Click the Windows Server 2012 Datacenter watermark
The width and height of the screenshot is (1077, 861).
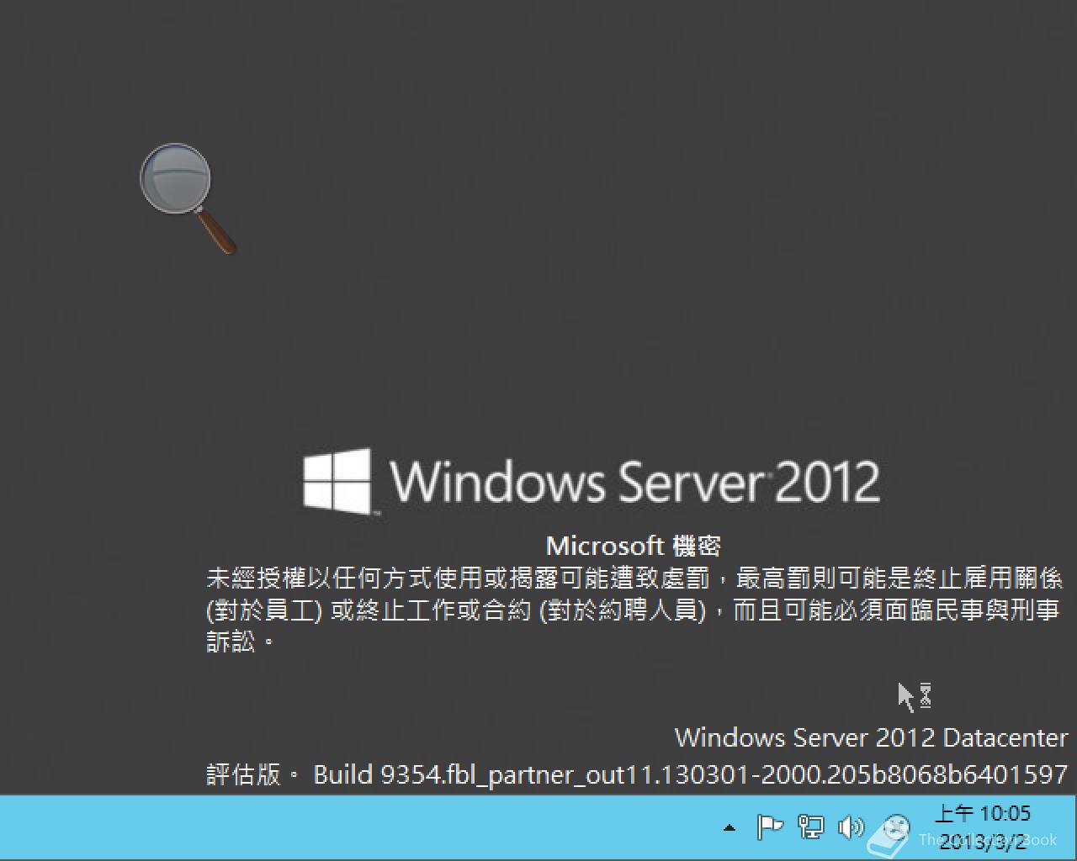[872, 737]
